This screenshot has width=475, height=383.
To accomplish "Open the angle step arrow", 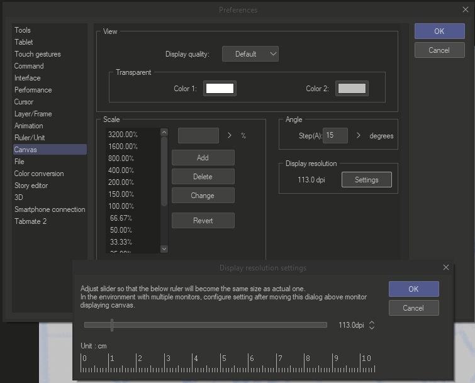I will click(x=359, y=135).
